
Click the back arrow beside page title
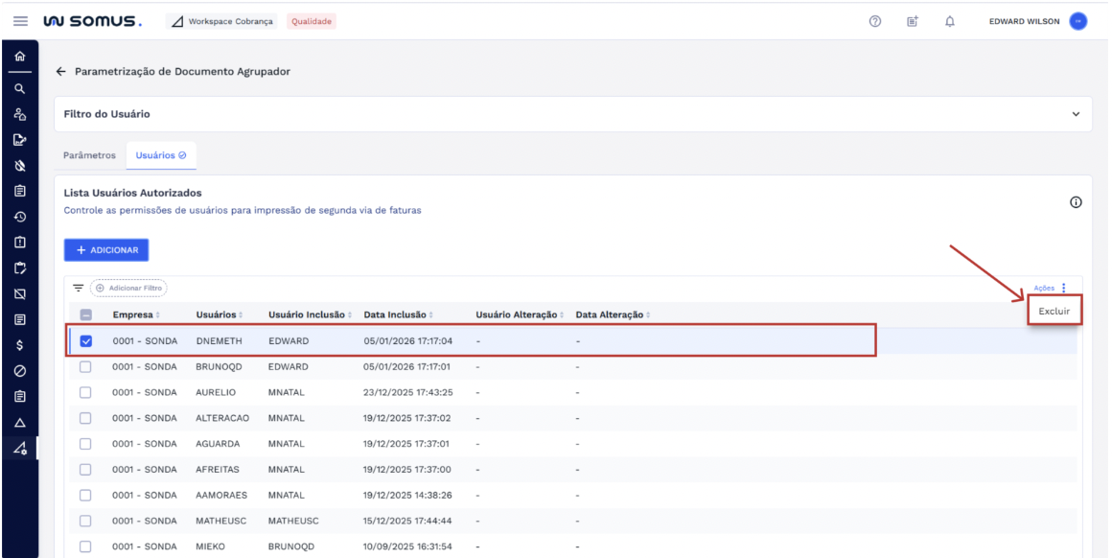61,72
